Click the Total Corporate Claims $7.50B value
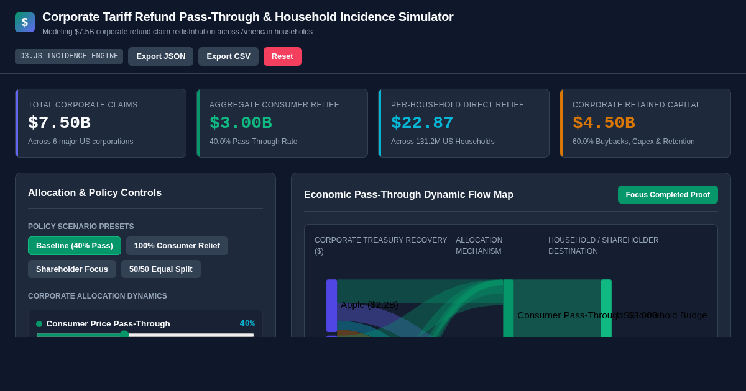 (x=59, y=123)
